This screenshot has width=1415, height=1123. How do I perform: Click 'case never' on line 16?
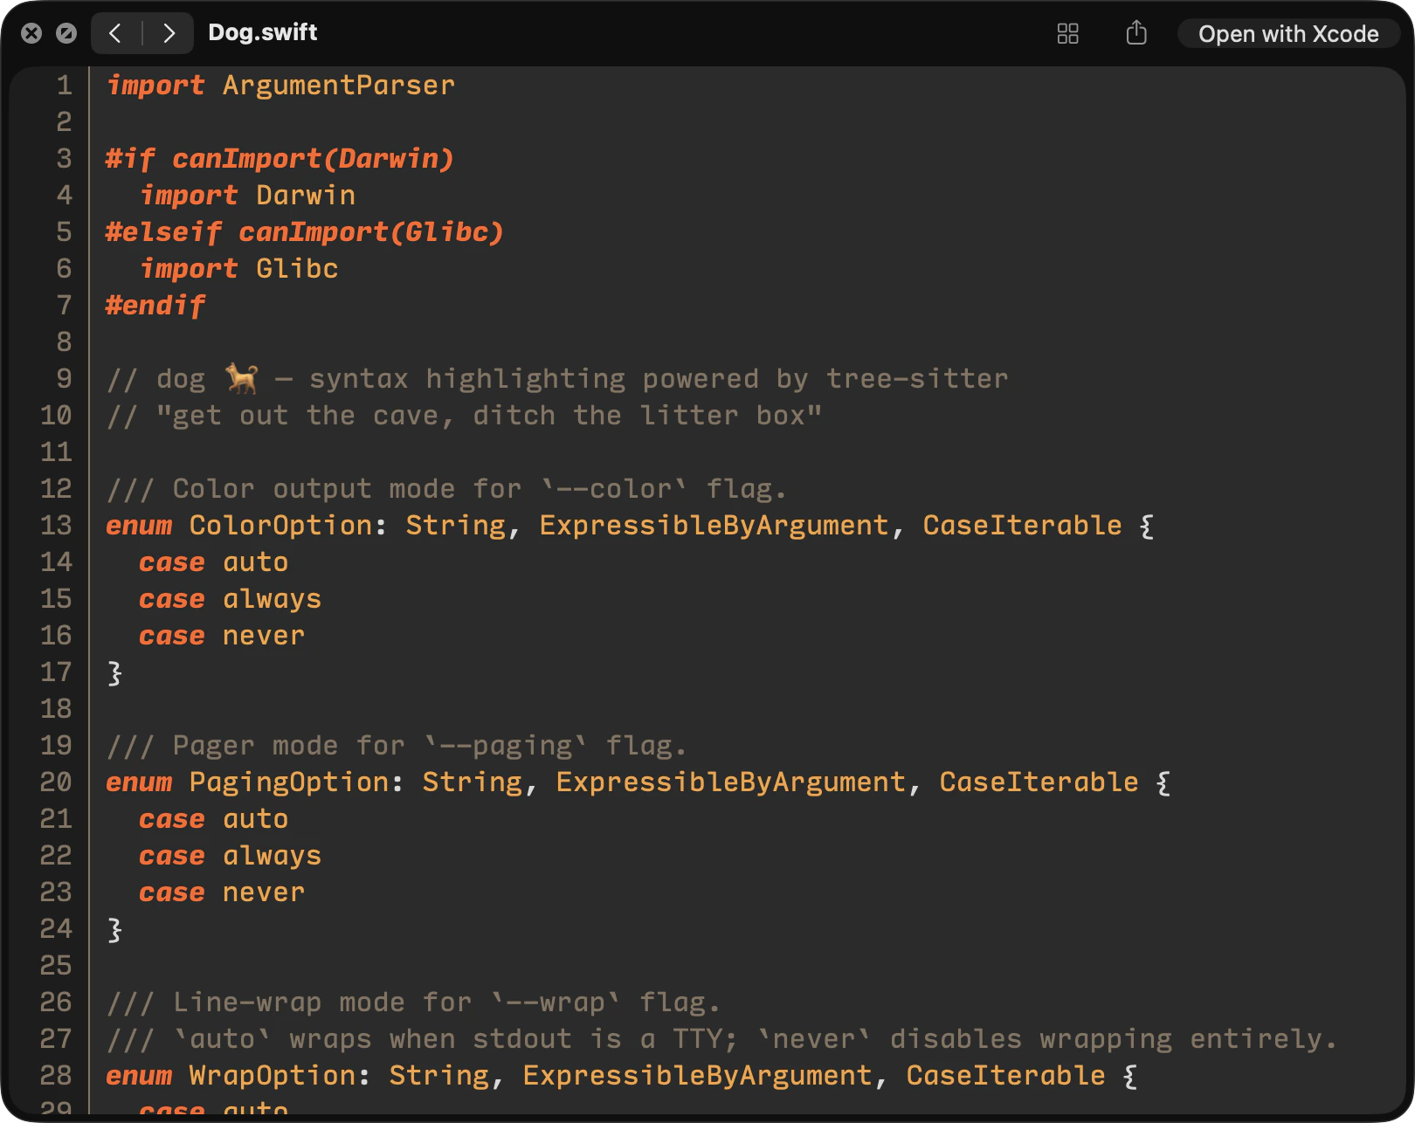(x=223, y=635)
